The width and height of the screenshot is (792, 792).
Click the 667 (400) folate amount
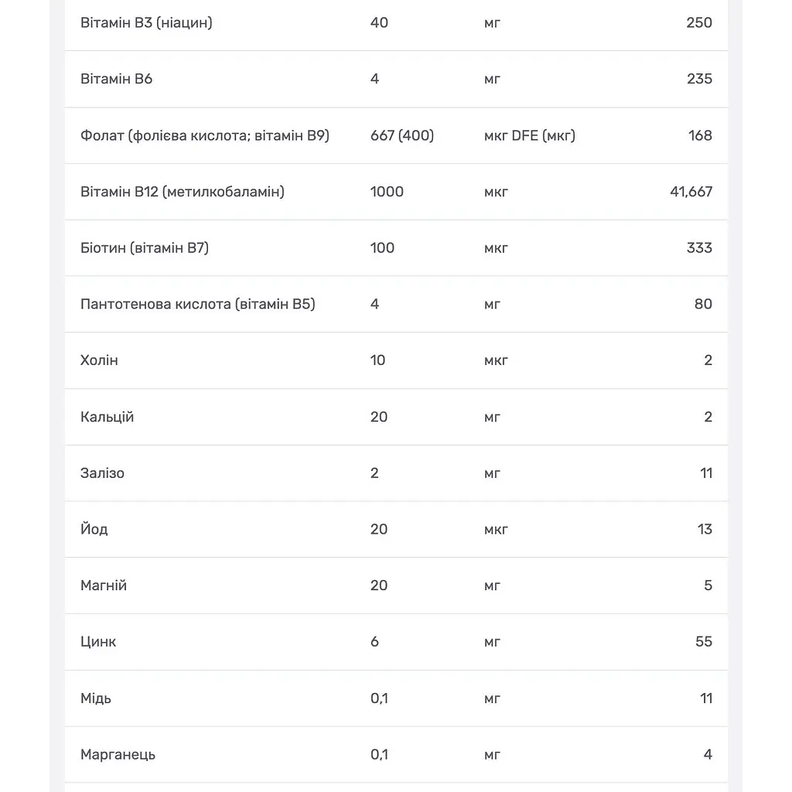(402, 135)
